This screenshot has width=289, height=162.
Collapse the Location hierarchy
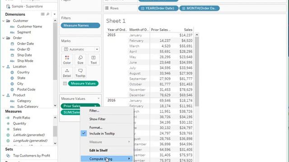point(3,67)
